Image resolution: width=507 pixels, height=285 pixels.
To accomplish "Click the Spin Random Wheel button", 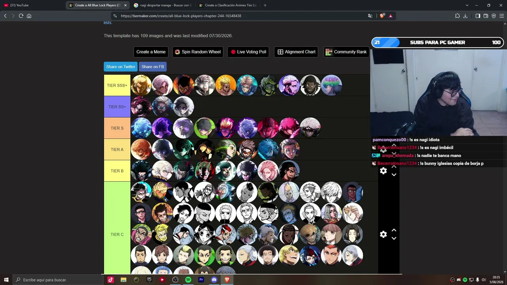I will [198, 52].
